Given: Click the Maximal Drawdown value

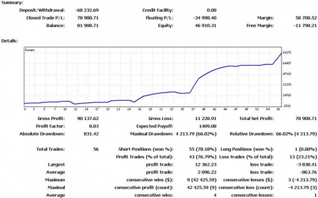Looking at the screenshot, I should (196, 134).
